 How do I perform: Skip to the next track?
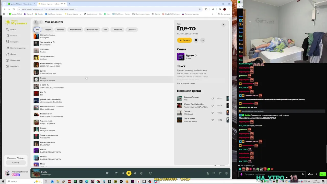(x=135, y=173)
